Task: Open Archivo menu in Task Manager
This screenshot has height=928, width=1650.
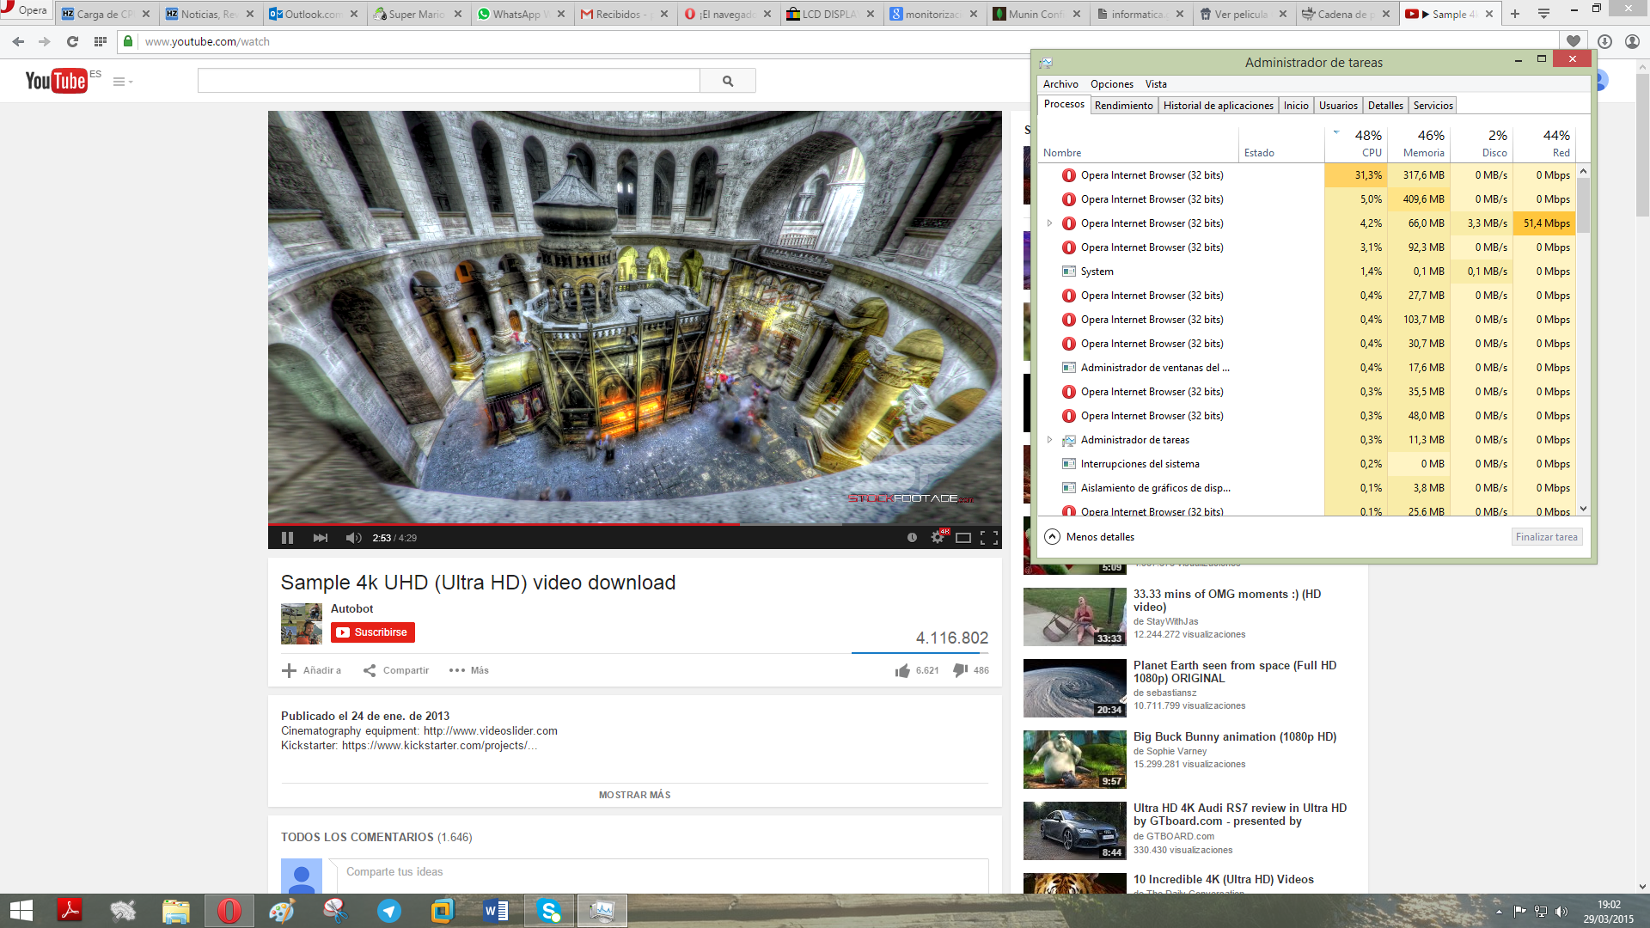Action: click(x=1060, y=84)
